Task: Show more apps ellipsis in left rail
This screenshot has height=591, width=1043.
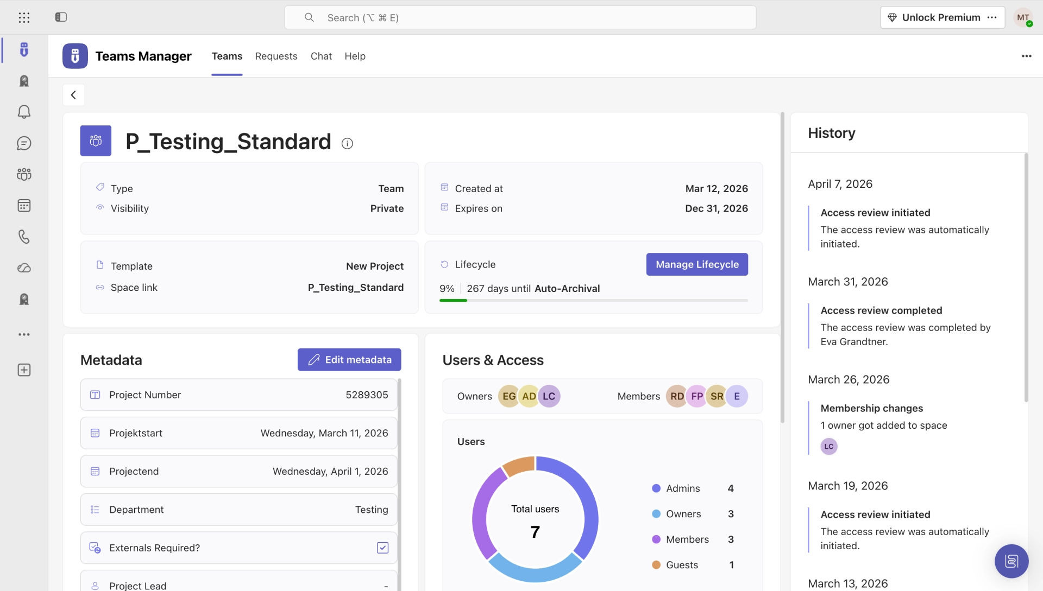Action: 24,334
